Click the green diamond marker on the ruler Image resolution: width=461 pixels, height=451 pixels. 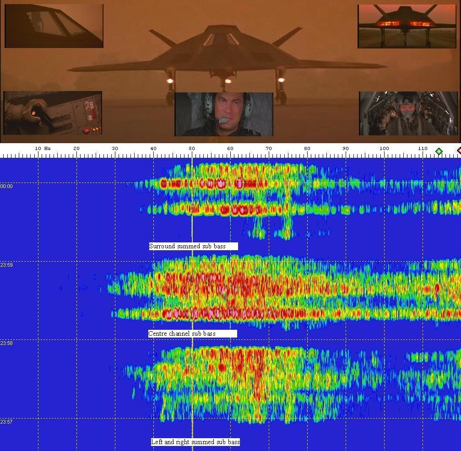point(439,151)
